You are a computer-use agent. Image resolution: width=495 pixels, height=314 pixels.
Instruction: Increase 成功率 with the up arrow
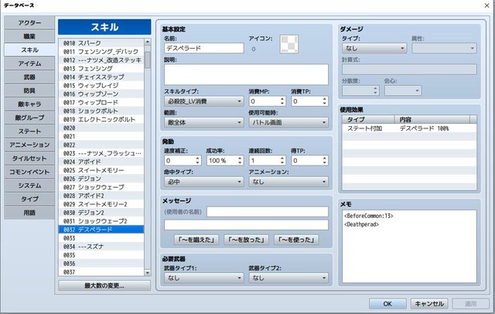(x=240, y=159)
